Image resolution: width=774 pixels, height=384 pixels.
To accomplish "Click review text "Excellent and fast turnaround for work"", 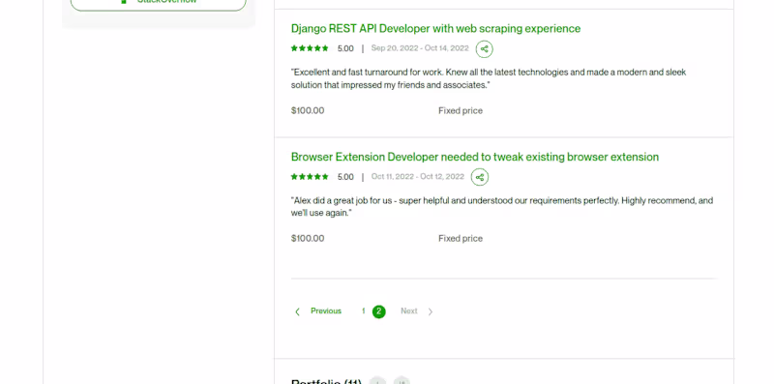I will [x=367, y=73].
